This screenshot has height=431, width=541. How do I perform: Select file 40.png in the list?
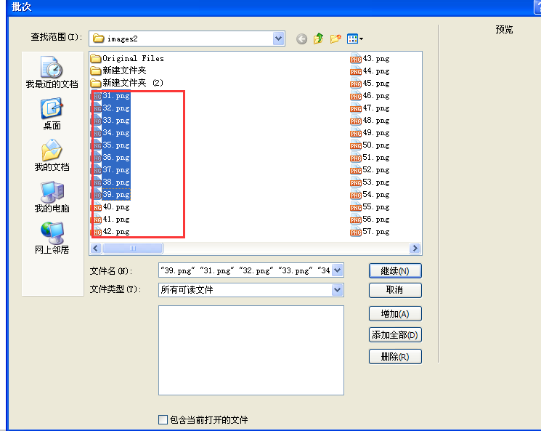[x=115, y=207]
